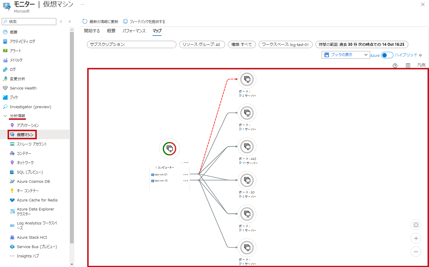Toggle the Azure / ハイブリッド switch
Screen dimensions: 429x267
click(387, 55)
